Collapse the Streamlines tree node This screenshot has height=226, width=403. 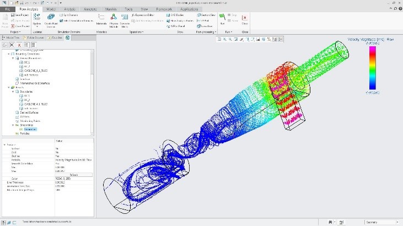(13, 125)
